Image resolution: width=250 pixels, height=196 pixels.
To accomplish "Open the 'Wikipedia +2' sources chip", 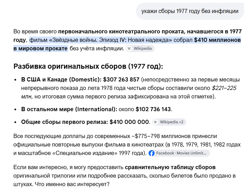I will click(x=169, y=122).
